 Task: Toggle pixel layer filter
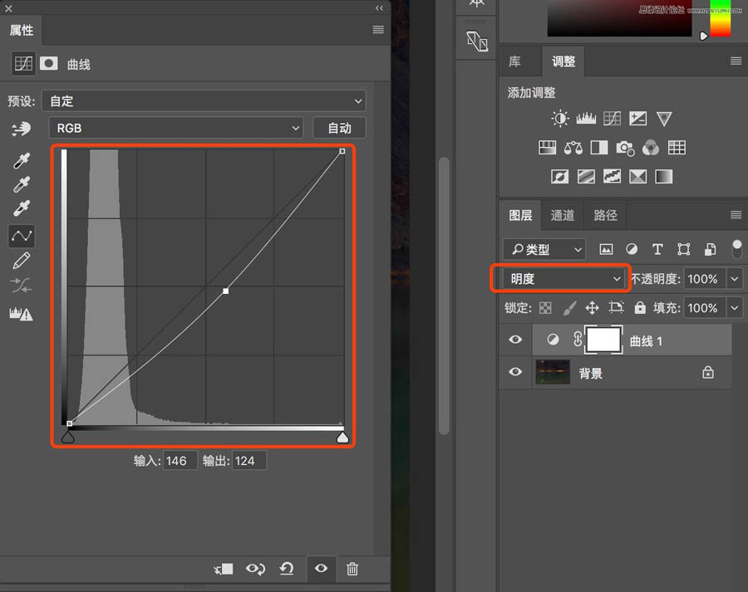click(x=606, y=249)
